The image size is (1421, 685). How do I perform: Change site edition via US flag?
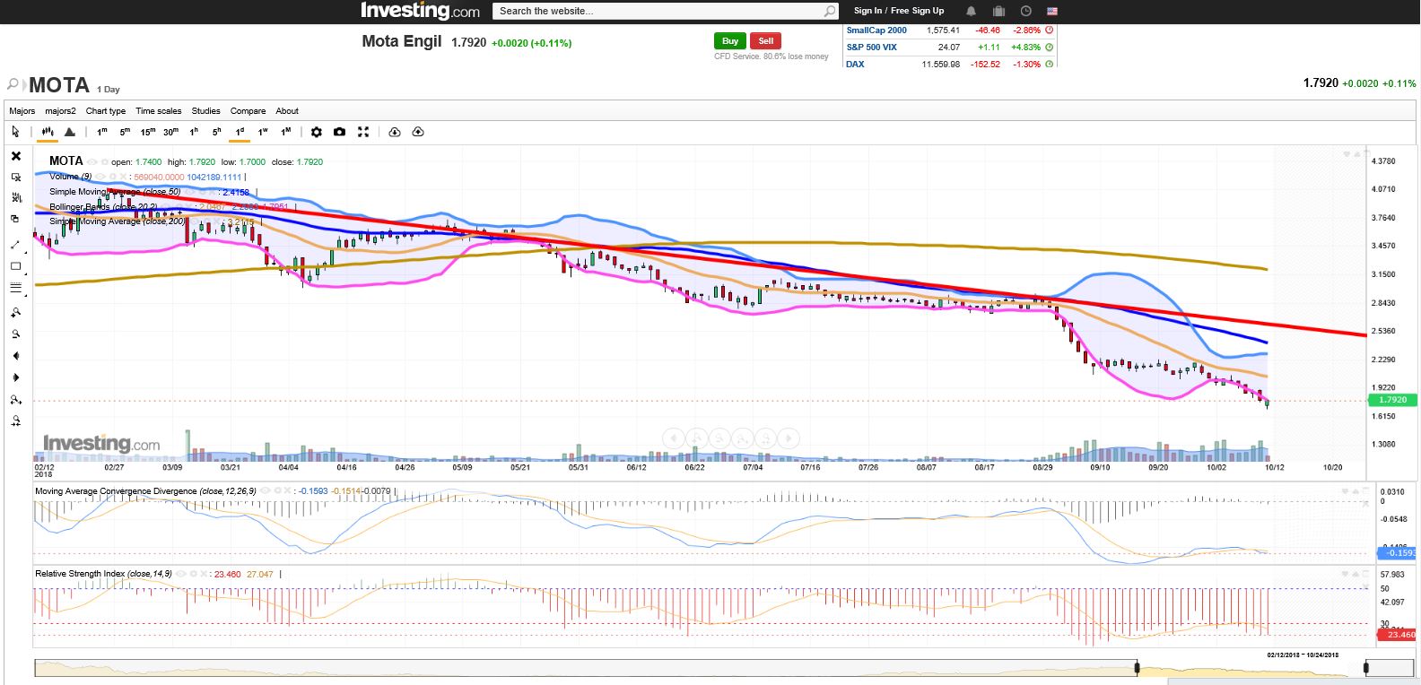pyautogui.click(x=1052, y=11)
